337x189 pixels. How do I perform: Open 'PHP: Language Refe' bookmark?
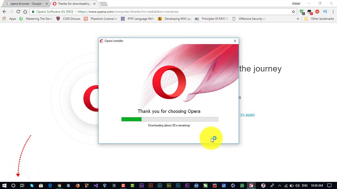pyautogui.click(x=137, y=19)
